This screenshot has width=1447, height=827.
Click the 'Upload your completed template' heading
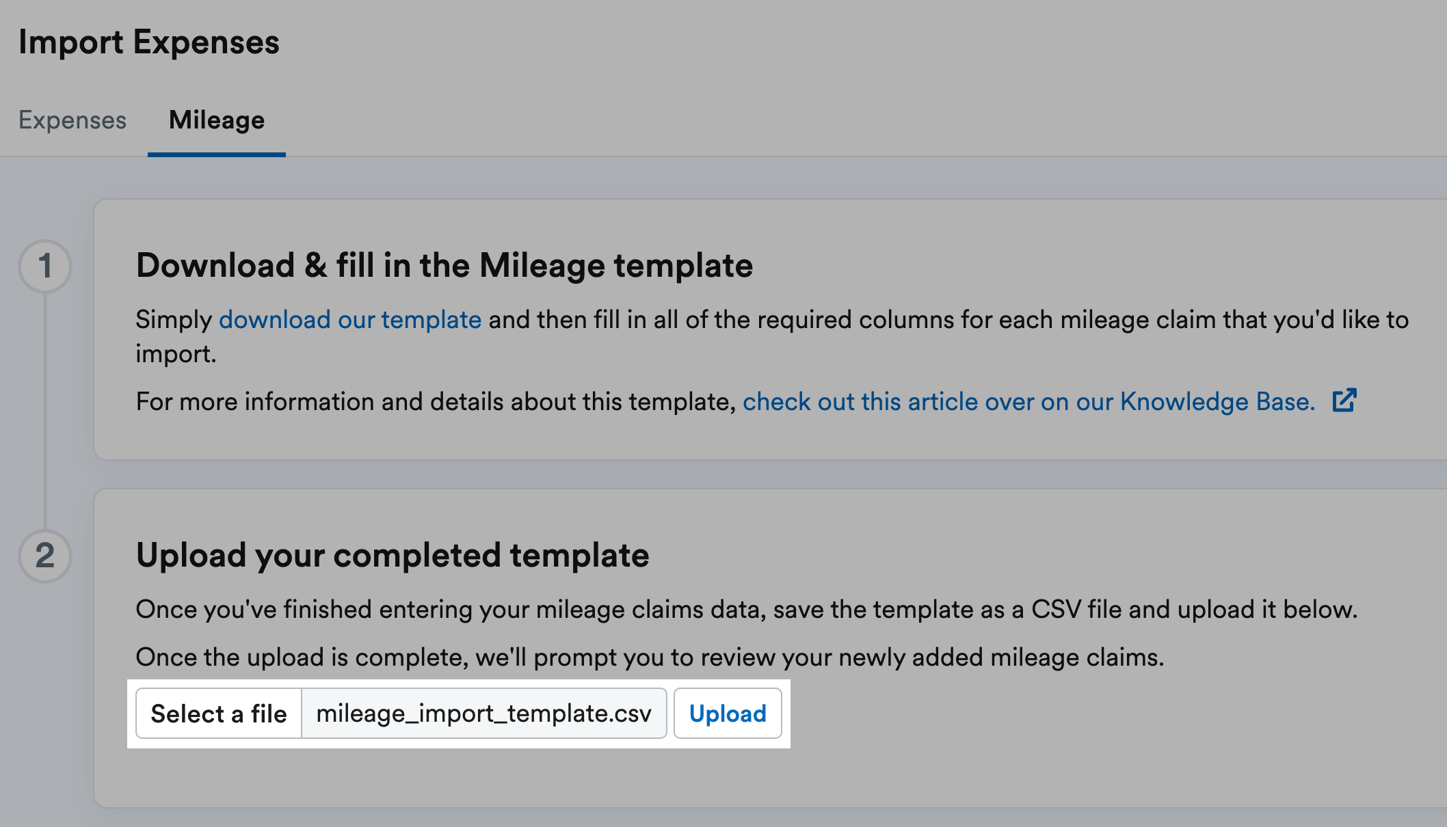tap(393, 556)
